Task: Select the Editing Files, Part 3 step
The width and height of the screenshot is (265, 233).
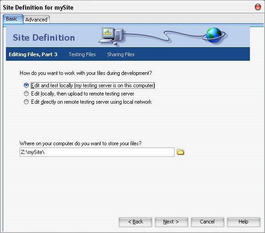Action: pyautogui.click(x=33, y=54)
